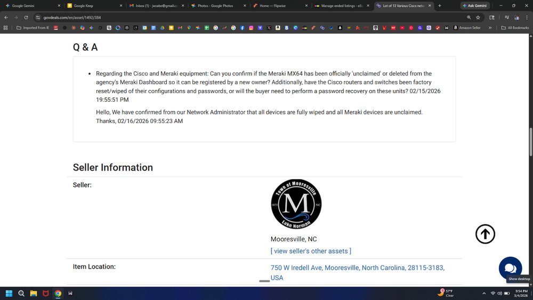Open the PayPal bookmark icon
The image size is (533, 300).
(331, 28)
